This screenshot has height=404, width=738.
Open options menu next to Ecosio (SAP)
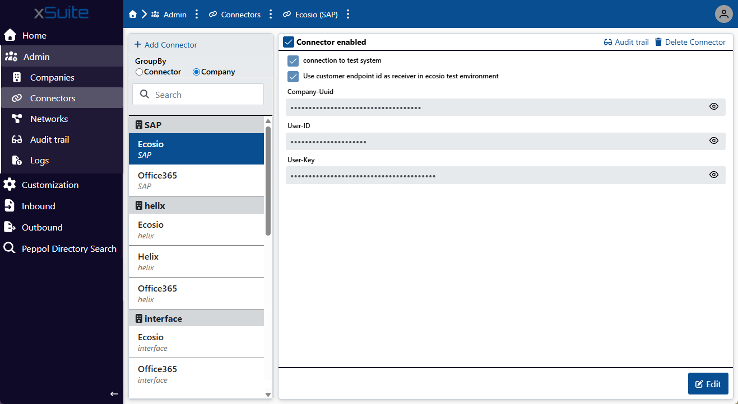[348, 15]
